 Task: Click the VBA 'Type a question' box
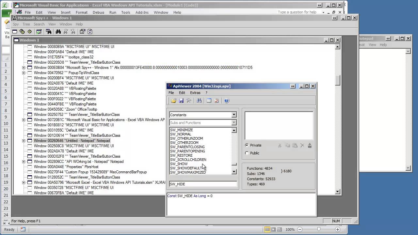[x=298, y=12]
